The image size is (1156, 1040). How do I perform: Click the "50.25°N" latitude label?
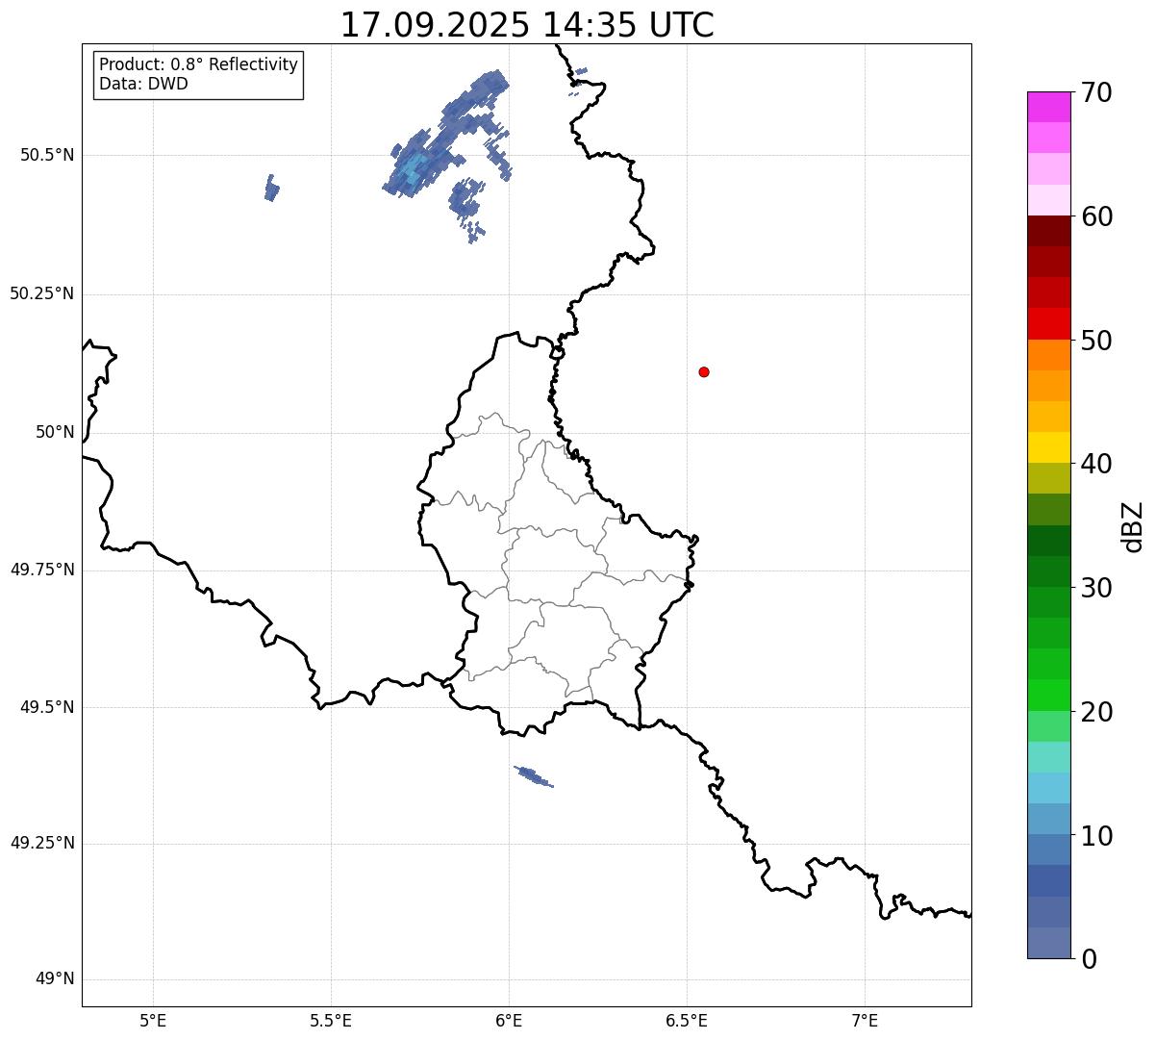(x=41, y=293)
